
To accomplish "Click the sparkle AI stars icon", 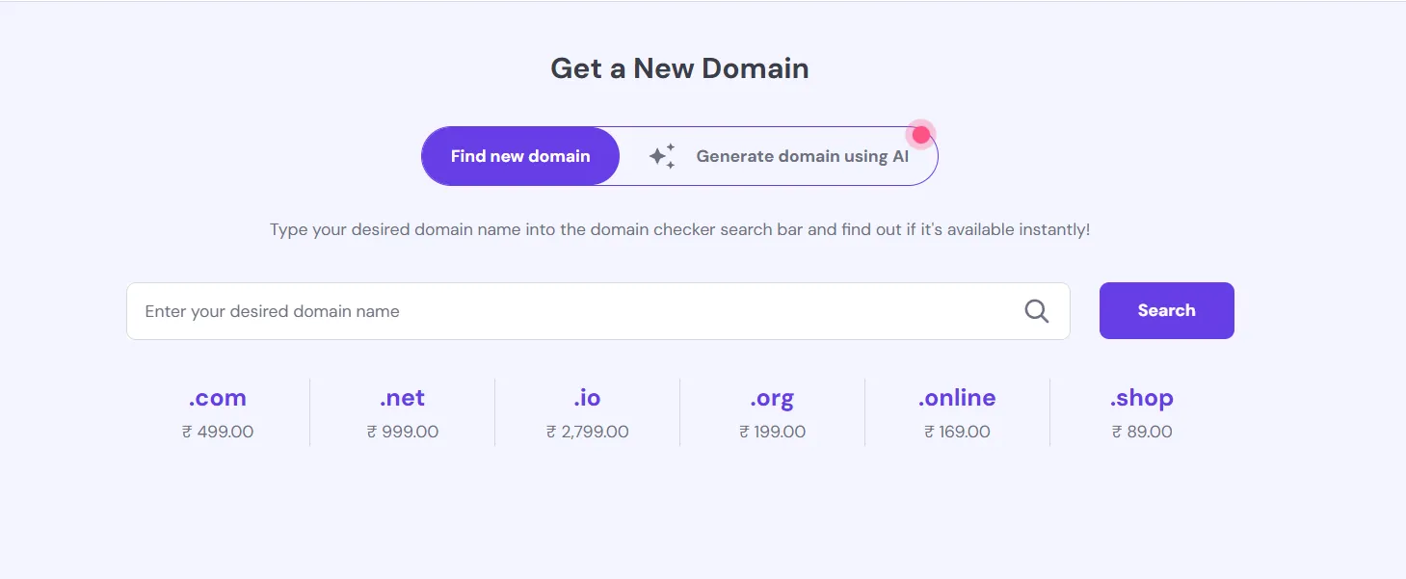I will pos(662,156).
